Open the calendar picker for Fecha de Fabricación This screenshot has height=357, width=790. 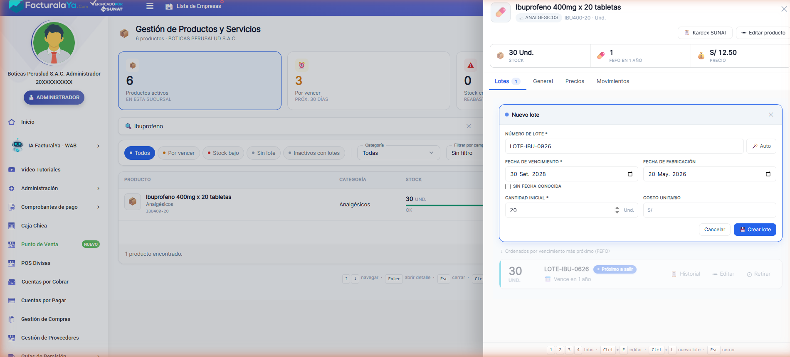768,174
